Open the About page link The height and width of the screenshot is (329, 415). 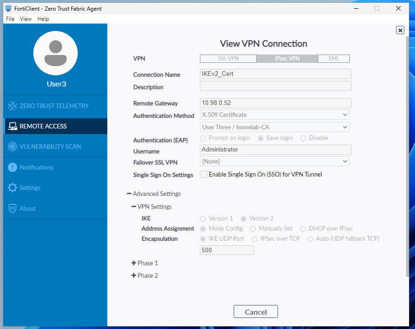click(x=27, y=208)
